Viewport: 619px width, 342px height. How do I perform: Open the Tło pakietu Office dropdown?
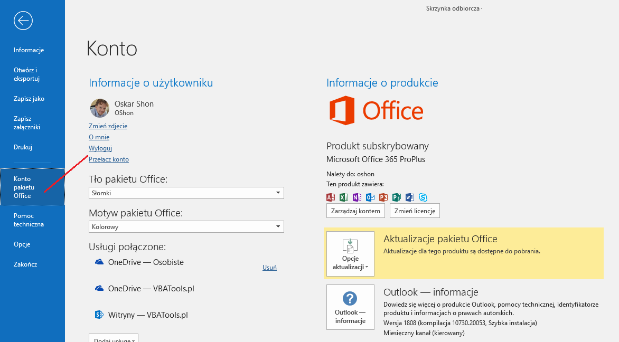pos(186,193)
